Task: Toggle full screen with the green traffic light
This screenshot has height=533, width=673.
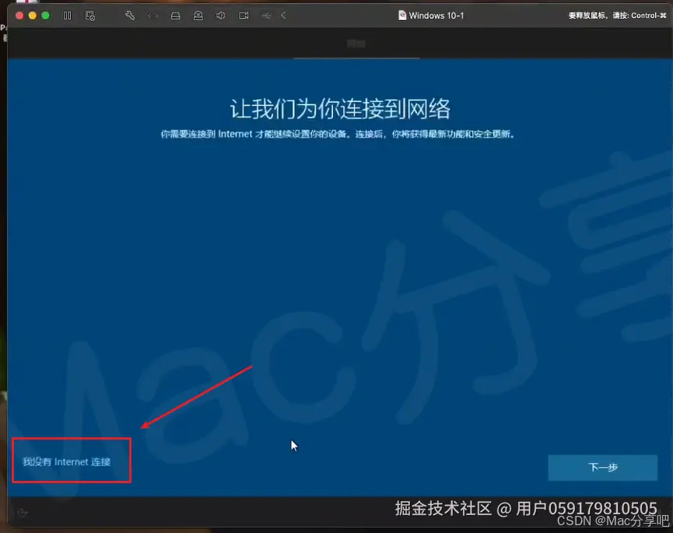Action: 45,15
